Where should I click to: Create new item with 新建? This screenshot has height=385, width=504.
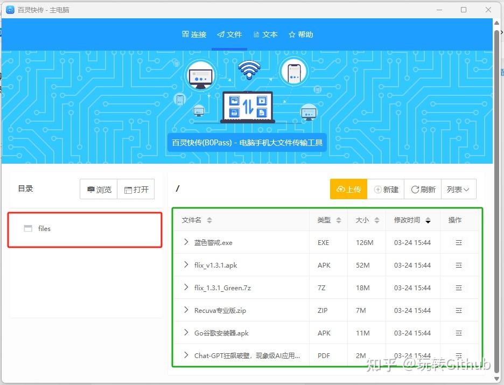[386, 189]
